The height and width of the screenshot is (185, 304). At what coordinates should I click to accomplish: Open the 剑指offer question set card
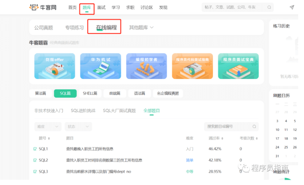[x=55, y=66]
